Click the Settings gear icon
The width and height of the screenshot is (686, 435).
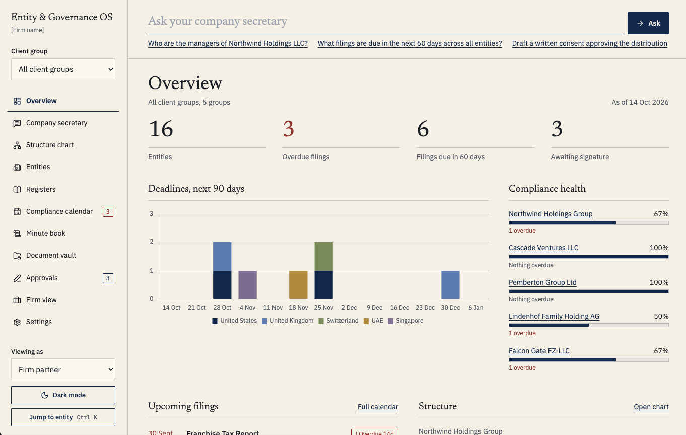[17, 322]
